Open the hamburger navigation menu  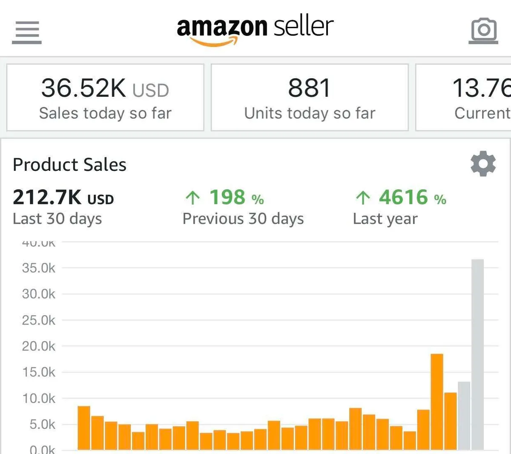point(26,32)
